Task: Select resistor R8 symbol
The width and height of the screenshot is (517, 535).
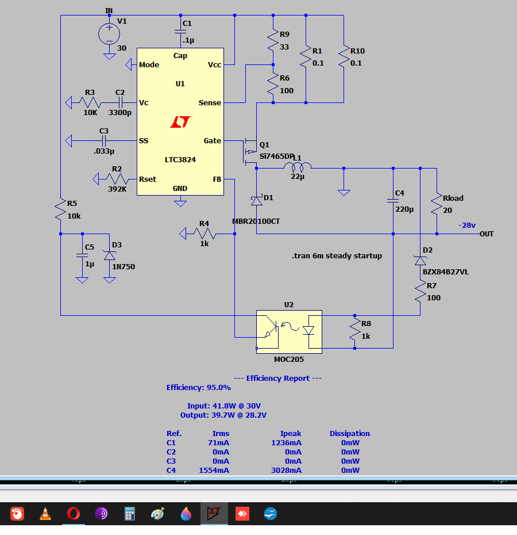Action: [x=355, y=329]
